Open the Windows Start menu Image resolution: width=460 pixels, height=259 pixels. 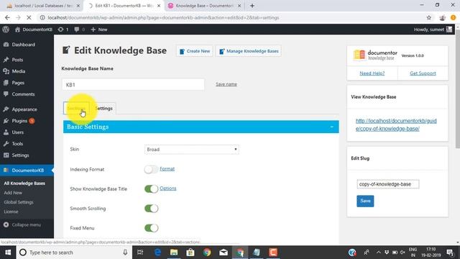pos(8,253)
